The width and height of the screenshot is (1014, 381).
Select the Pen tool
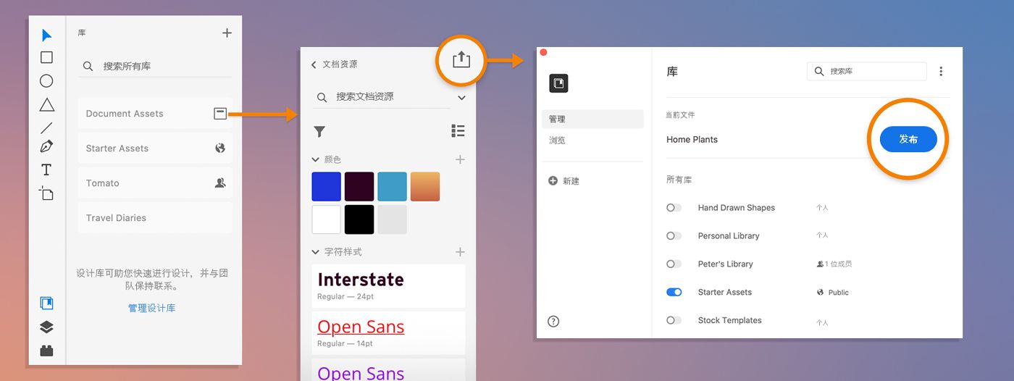click(x=46, y=146)
